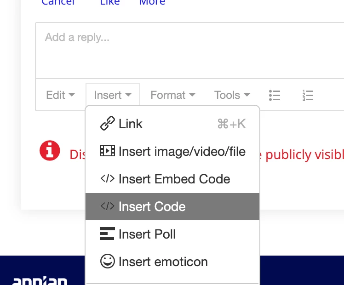Click into the Add a reply text box
This screenshot has width=344, height=285.
189,51
